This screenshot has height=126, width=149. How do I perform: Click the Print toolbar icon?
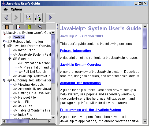point(28,18)
